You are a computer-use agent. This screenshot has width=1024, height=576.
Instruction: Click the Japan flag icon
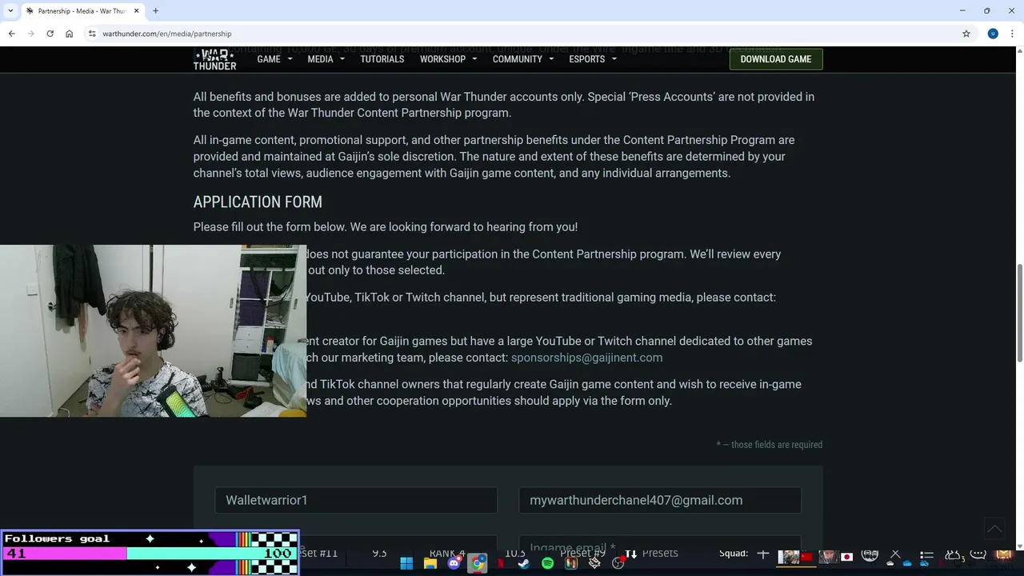(x=847, y=557)
